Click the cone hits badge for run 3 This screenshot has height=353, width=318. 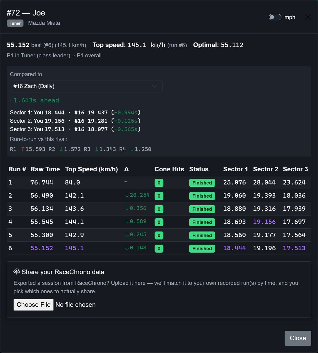(x=159, y=209)
